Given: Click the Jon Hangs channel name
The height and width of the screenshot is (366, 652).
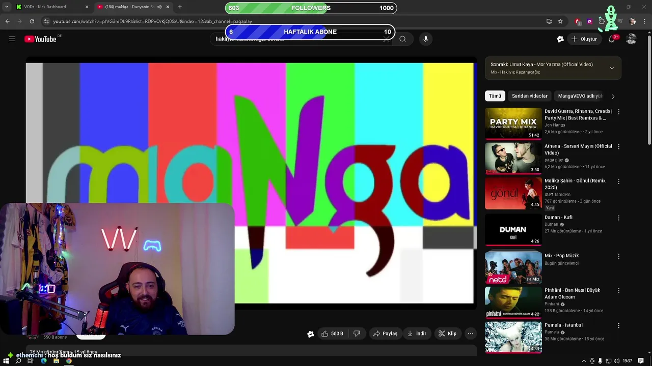Looking at the screenshot, I should click(555, 125).
